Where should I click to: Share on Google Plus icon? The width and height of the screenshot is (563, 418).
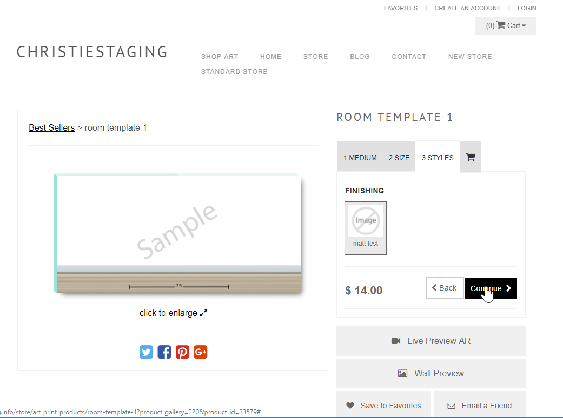point(201,352)
